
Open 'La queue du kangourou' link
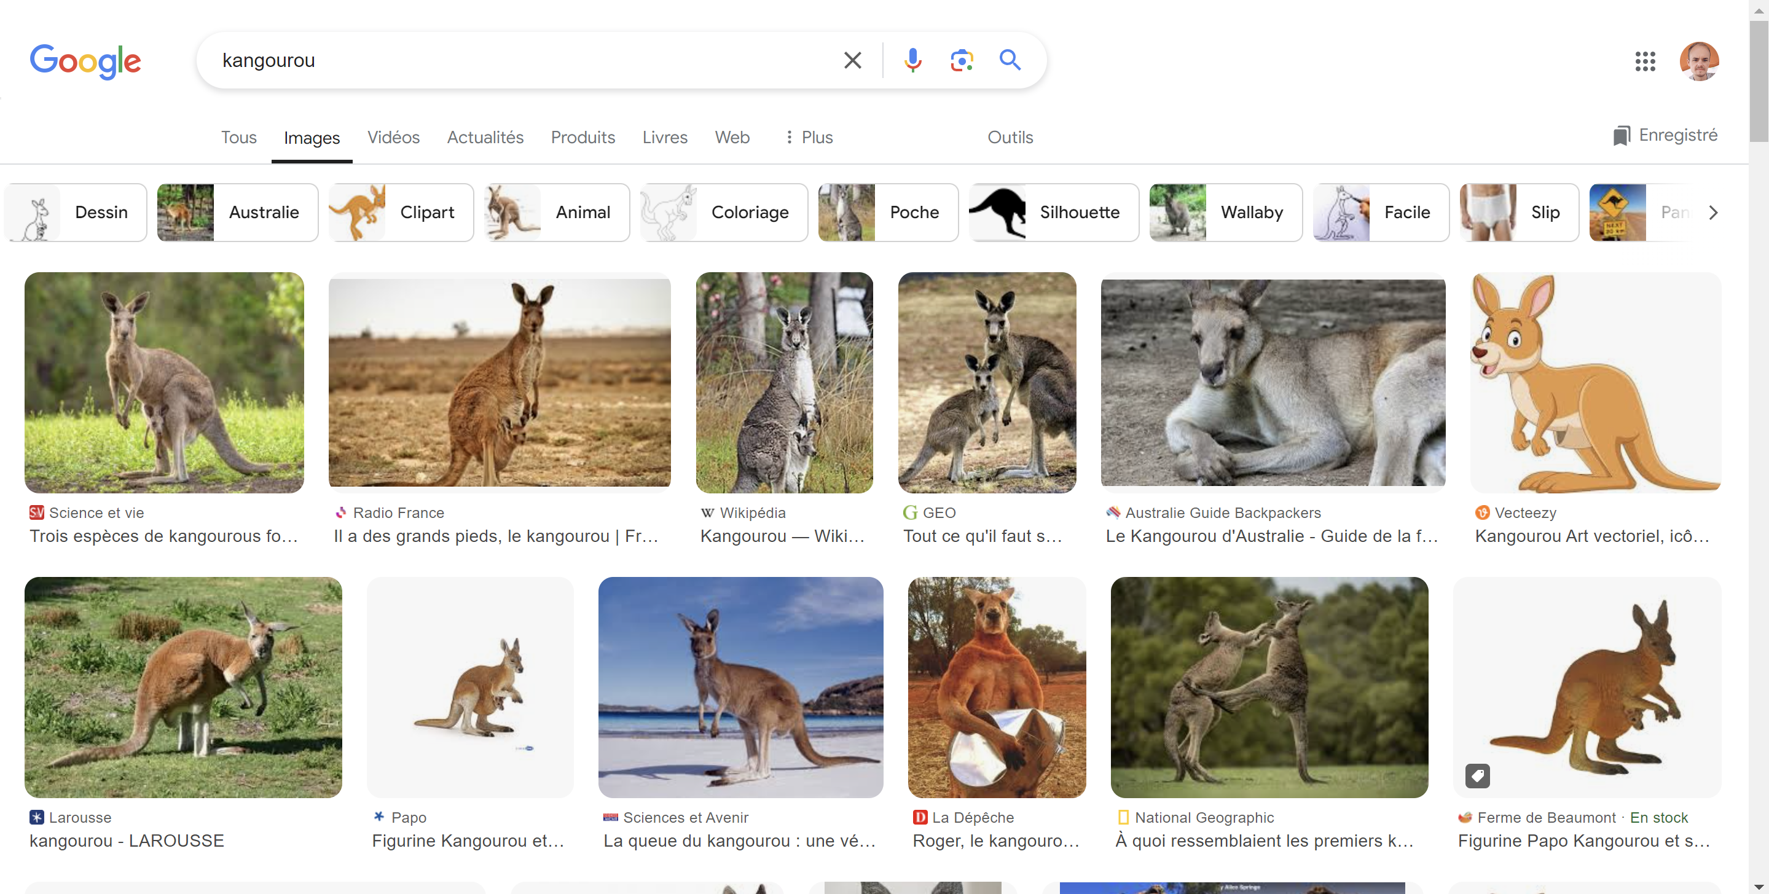pos(739,841)
